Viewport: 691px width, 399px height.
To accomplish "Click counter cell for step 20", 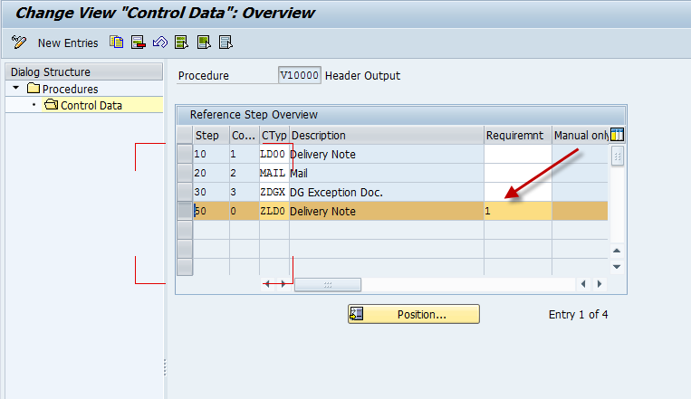I will click(245, 173).
